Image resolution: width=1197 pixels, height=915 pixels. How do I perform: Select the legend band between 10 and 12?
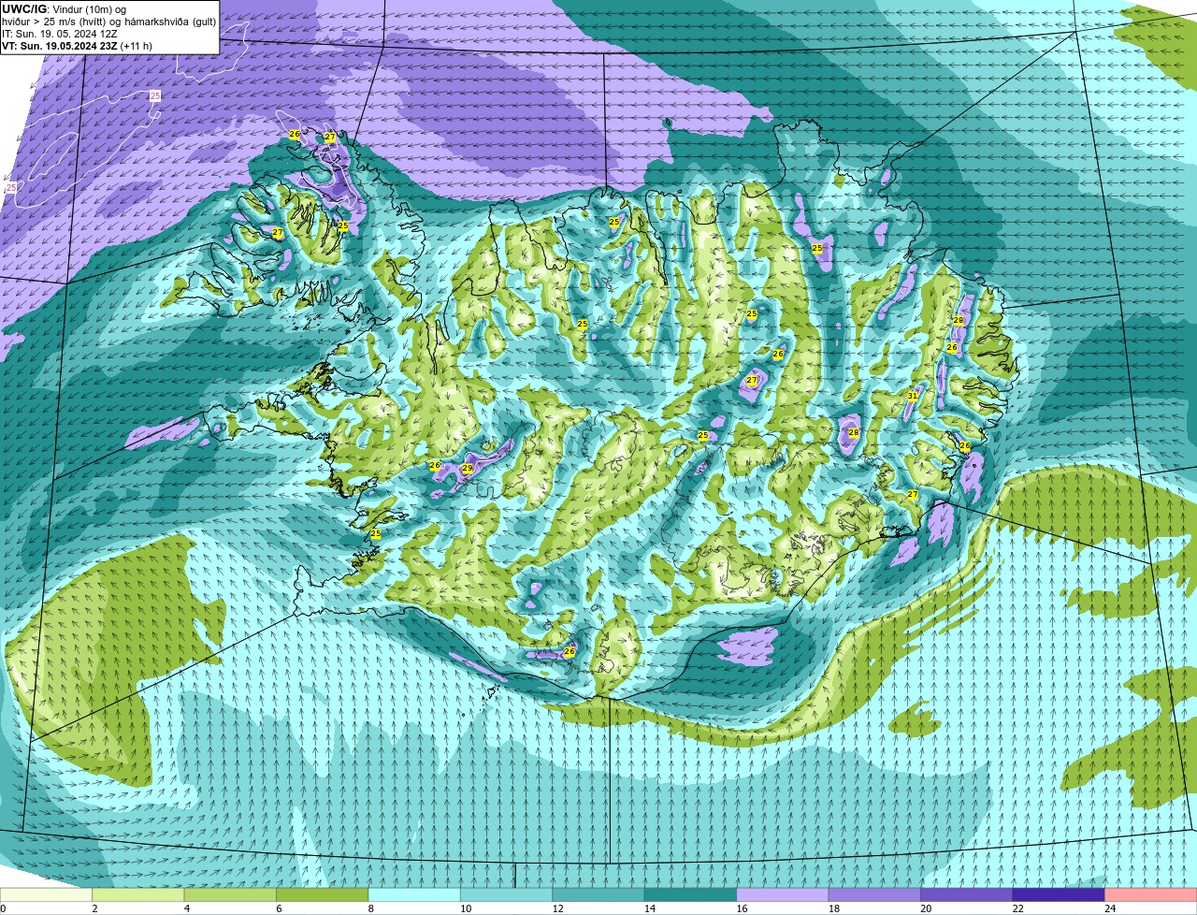pos(508,894)
